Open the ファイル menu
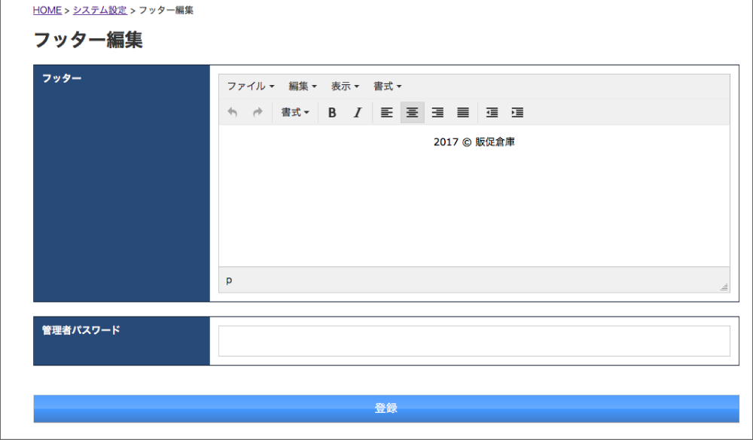 [x=251, y=86]
